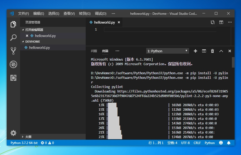This screenshot has height=155, width=241.
Task: Create a new terminal with plus icon
Action: (195, 51)
